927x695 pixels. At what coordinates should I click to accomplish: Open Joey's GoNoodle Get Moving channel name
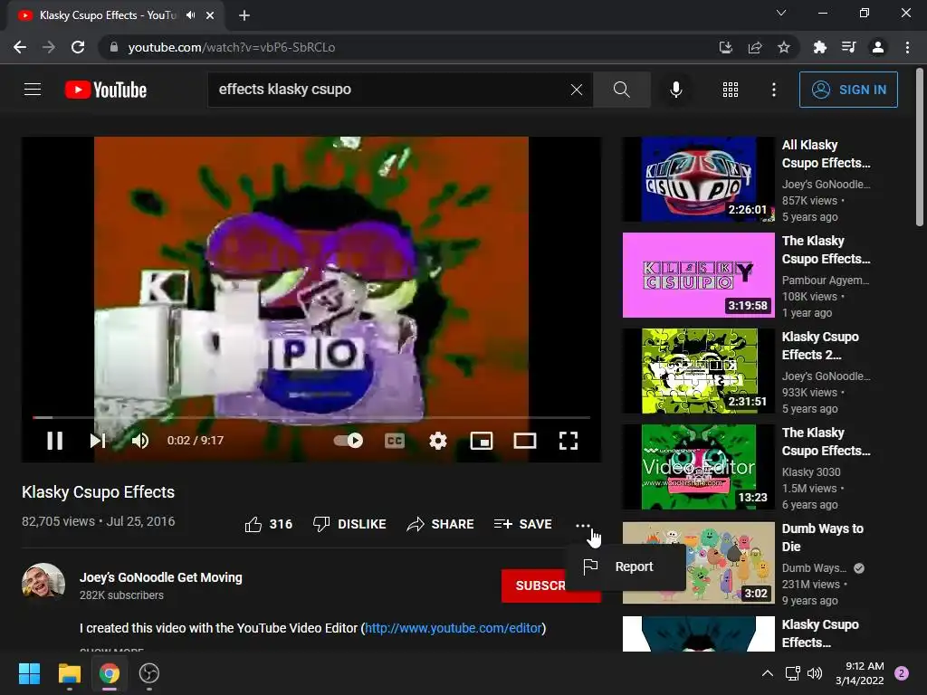[161, 577]
